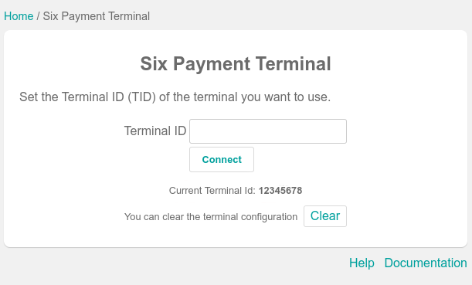Click the word Six in the main heading

154,64
